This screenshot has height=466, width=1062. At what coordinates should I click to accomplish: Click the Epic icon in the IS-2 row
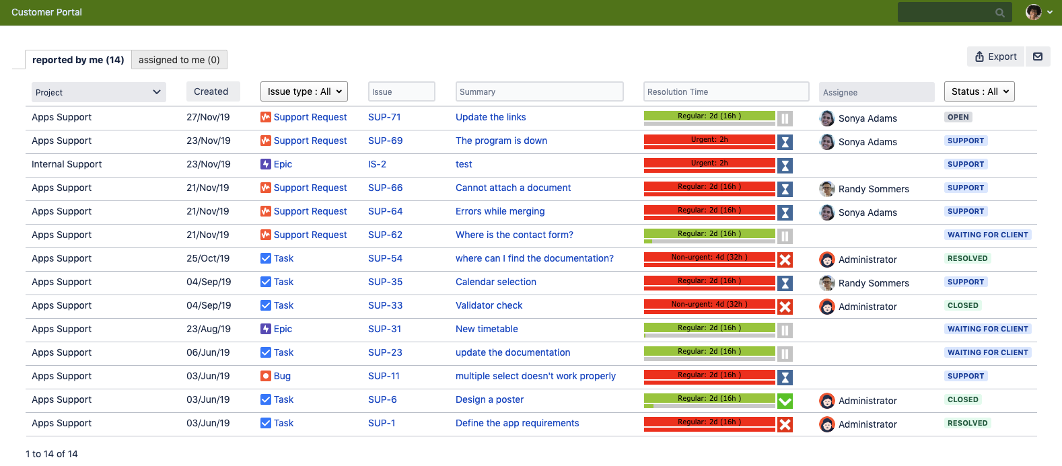(x=266, y=164)
